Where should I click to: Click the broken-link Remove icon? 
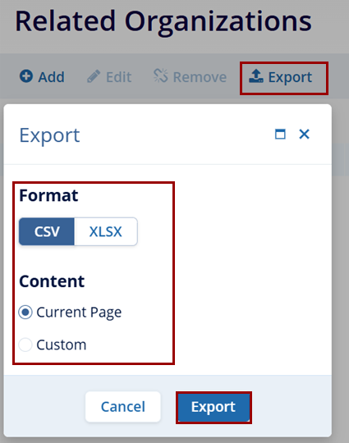click(x=161, y=75)
